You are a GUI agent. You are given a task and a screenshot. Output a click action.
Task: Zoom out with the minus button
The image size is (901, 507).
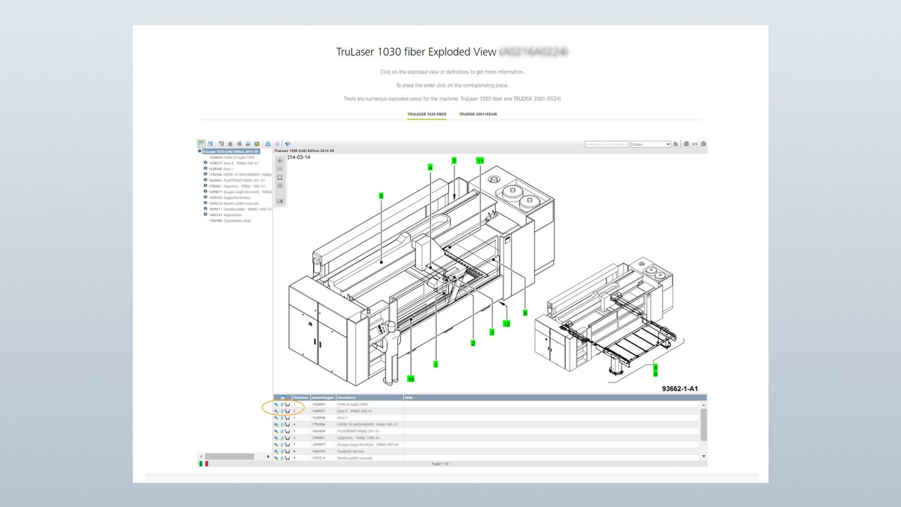click(280, 168)
